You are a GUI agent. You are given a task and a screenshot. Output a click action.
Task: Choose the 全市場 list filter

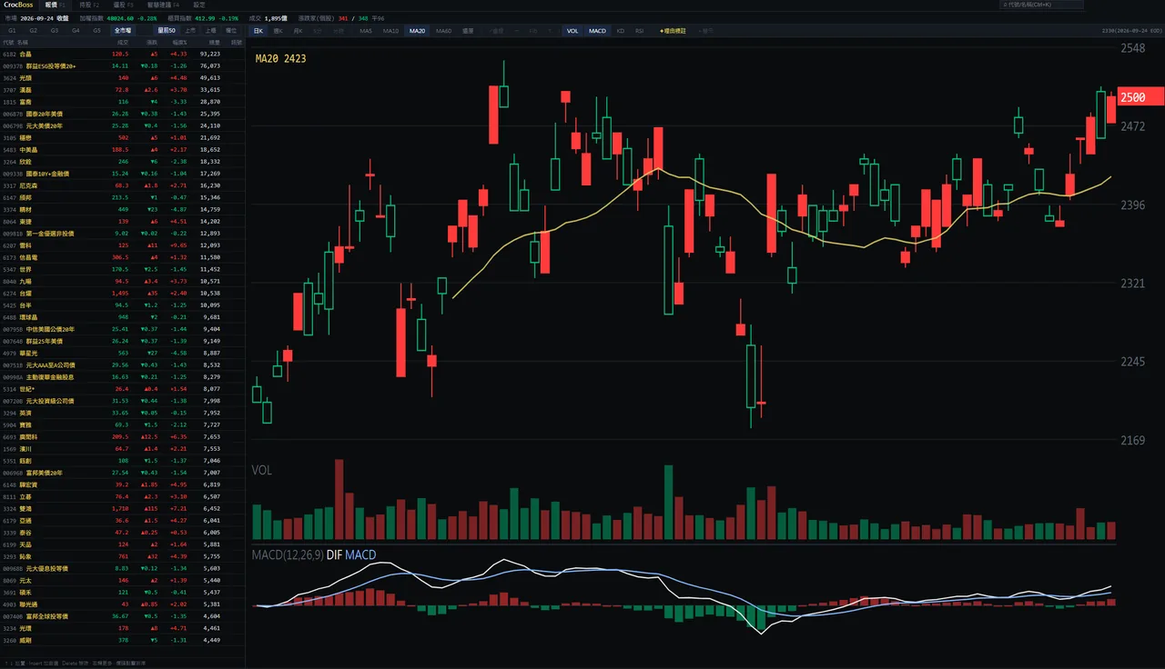pyautogui.click(x=122, y=30)
